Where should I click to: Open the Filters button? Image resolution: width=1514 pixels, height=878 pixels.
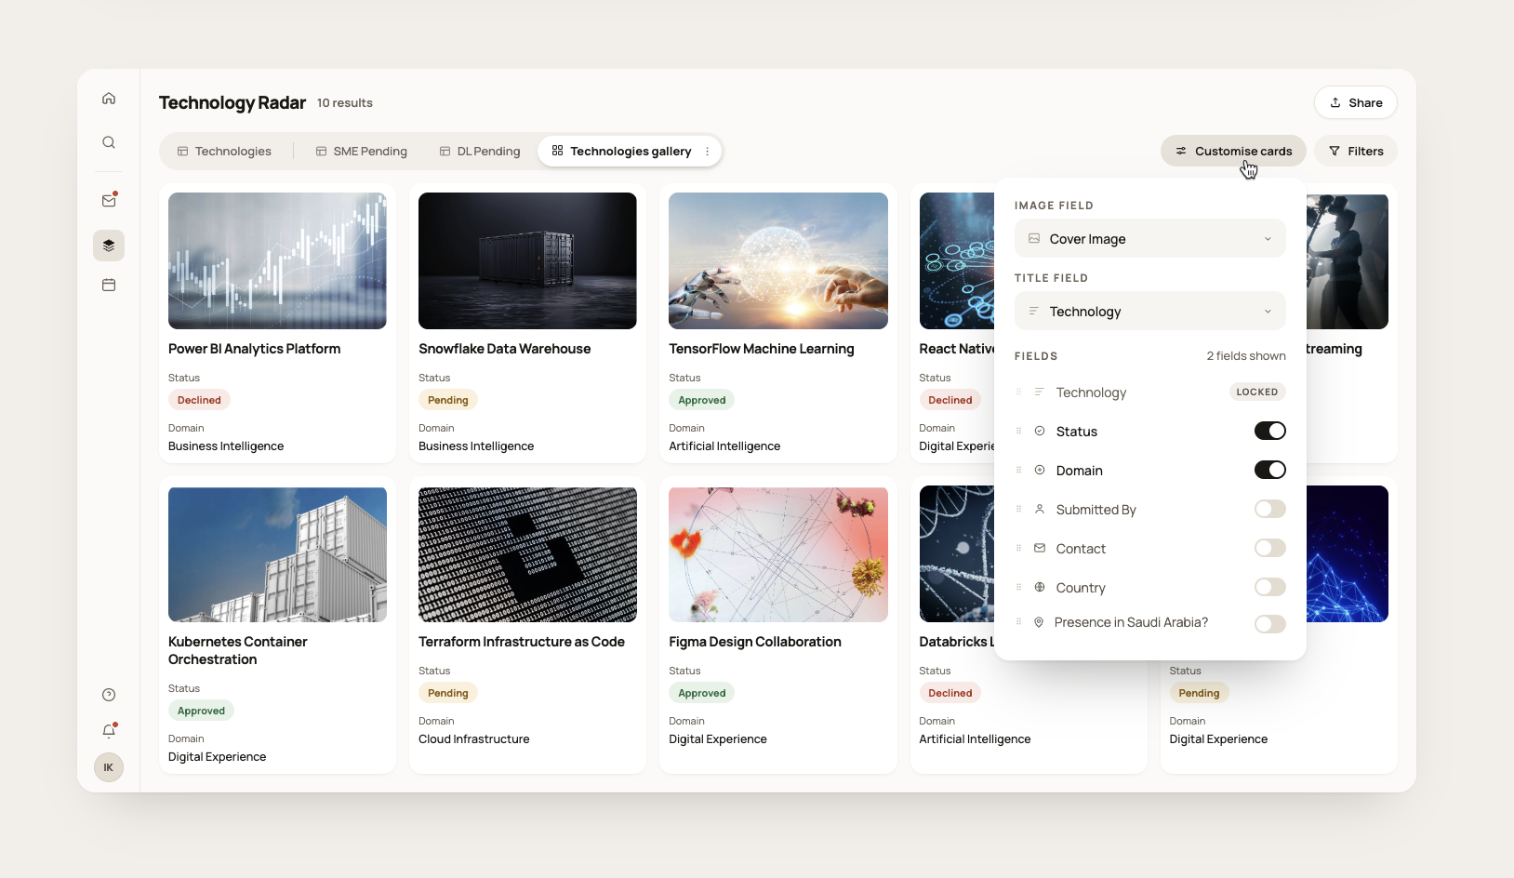coord(1356,151)
